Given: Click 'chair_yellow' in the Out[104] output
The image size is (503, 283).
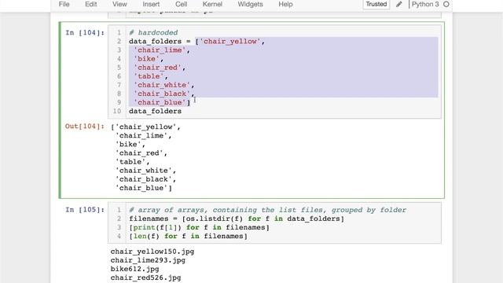Looking at the screenshot, I should coord(146,127).
